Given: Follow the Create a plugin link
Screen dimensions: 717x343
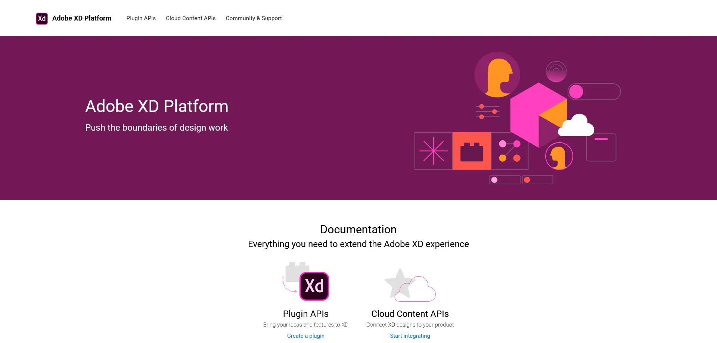Looking at the screenshot, I should tap(305, 336).
